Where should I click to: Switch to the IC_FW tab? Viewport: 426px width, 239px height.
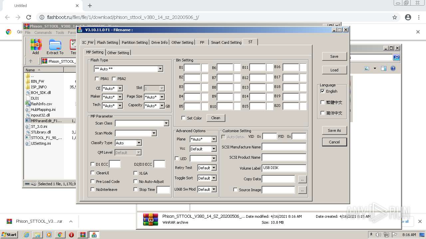[x=88, y=42]
